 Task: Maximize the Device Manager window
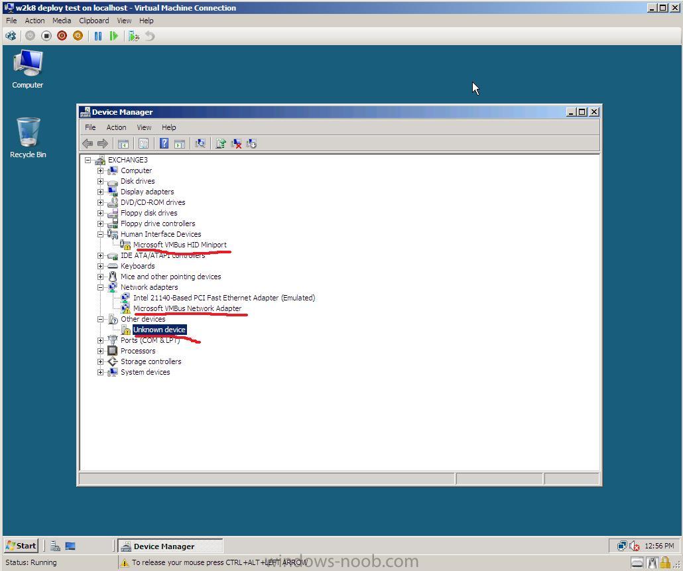[582, 112]
